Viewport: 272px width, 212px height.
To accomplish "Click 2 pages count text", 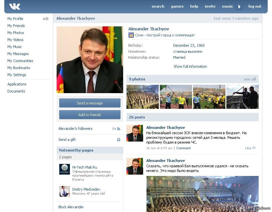I will pos(65,157).
